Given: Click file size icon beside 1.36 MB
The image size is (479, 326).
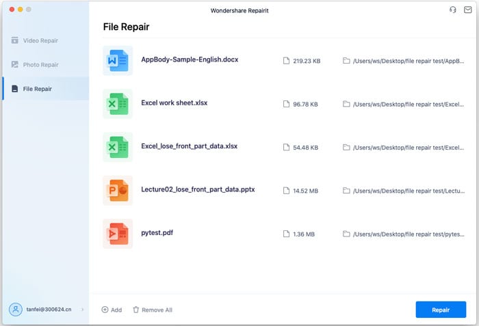Looking at the screenshot, I should click(286, 234).
